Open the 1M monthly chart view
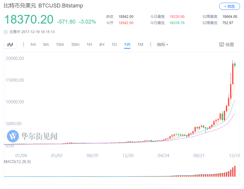 [140, 45]
